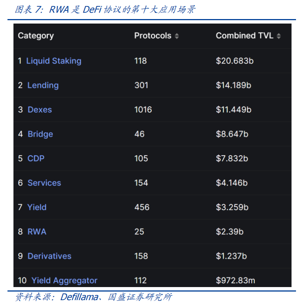Select the 25 protocols count for RWA
The width and height of the screenshot is (299, 305).
pos(139,232)
